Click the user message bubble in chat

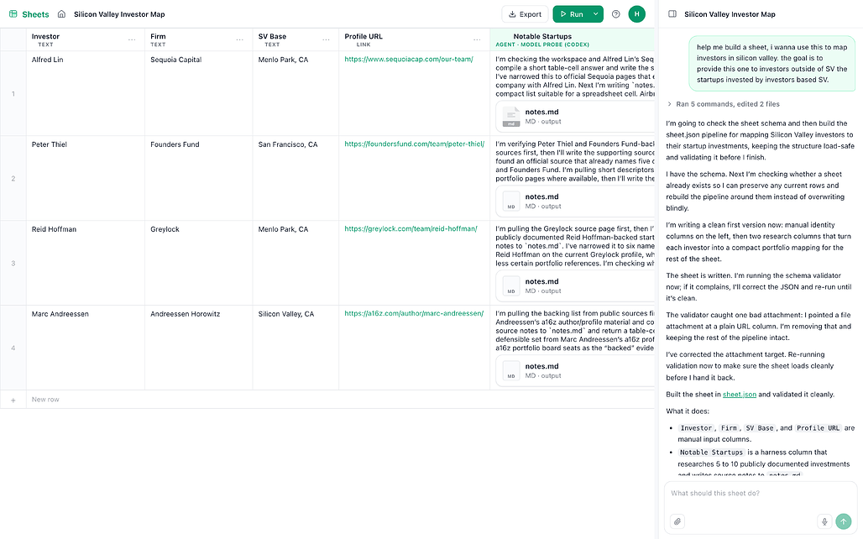pyautogui.click(x=771, y=63)
